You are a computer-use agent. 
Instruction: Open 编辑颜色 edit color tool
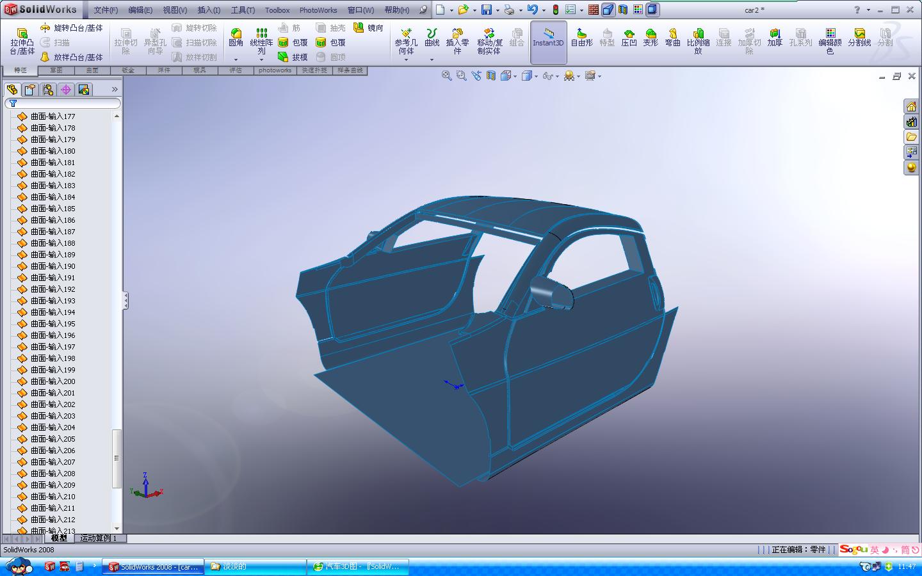click(x=830, y=41)
